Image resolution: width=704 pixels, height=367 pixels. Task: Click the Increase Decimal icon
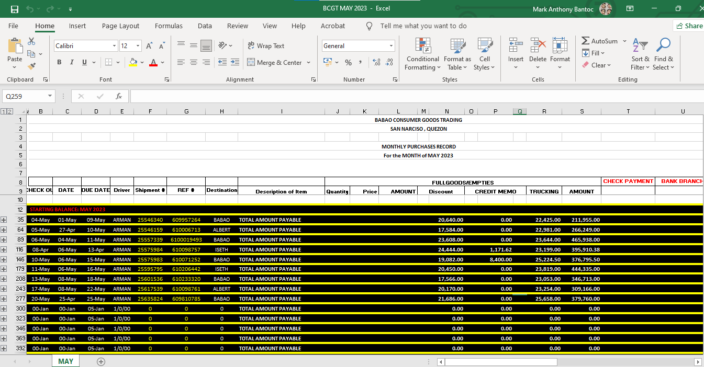(x=376, y=62)
